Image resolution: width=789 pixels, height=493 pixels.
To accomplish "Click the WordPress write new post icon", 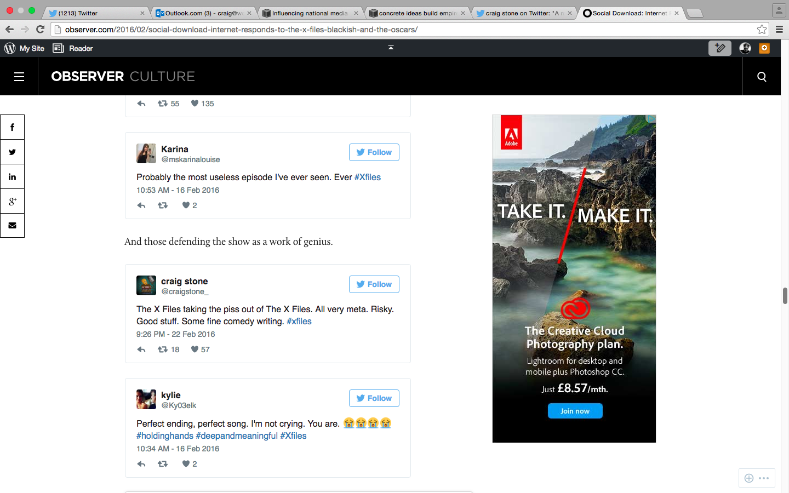I will [x=720, y=48].
